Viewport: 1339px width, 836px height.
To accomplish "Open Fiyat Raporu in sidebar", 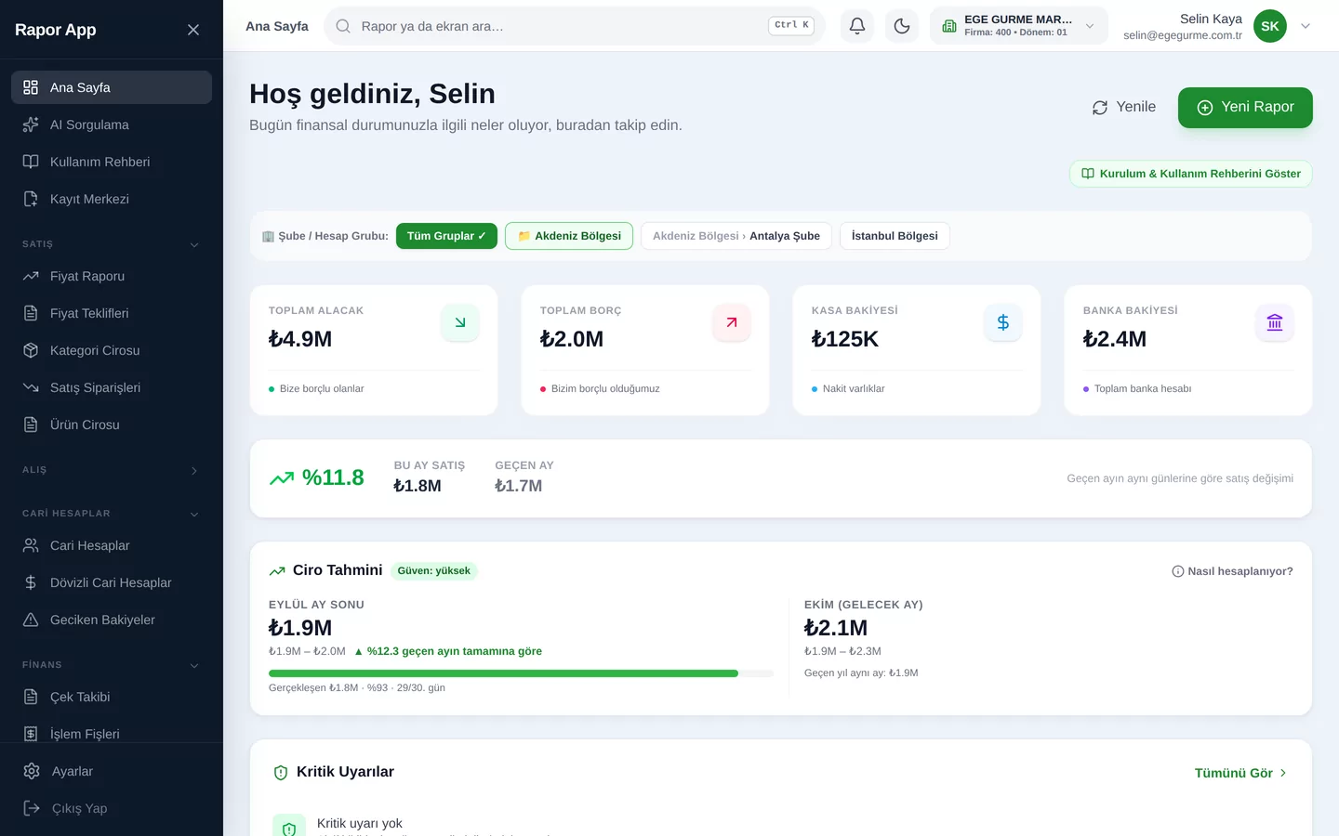I will (112, 276).
